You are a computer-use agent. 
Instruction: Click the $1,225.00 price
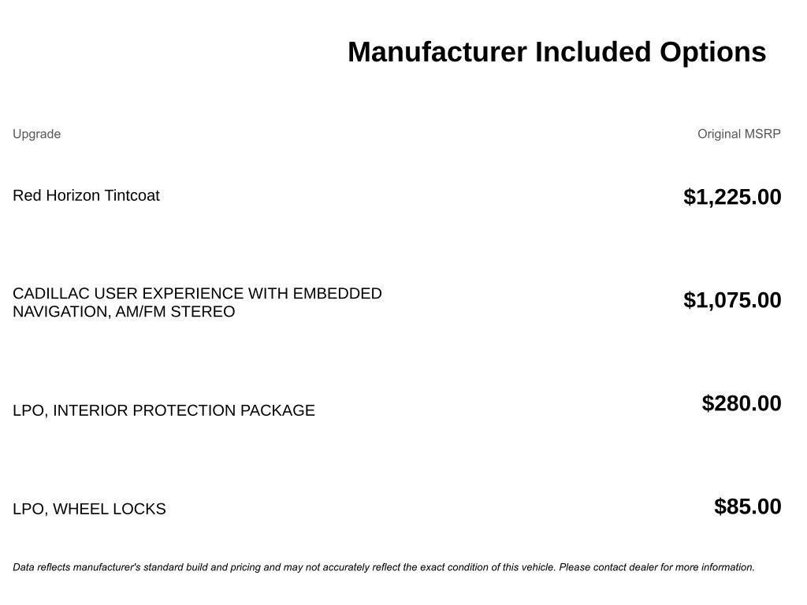732,197
